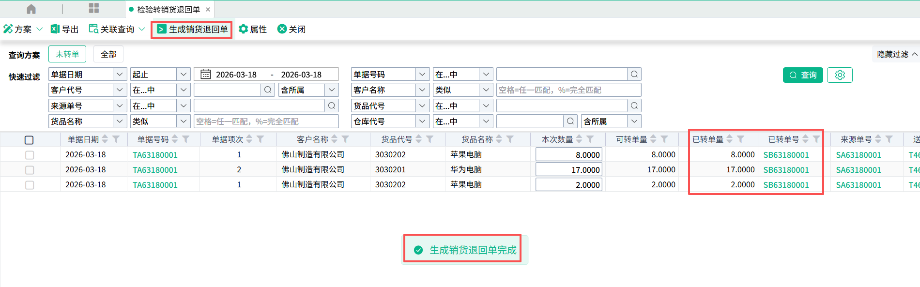Collapse filters with 隐藏过滤
920x287 pixels.
coord(897,54)
